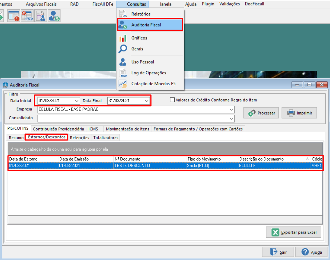Select the BLOCO F cell
This screenshot has width=330, height=260.
point(274,166)
